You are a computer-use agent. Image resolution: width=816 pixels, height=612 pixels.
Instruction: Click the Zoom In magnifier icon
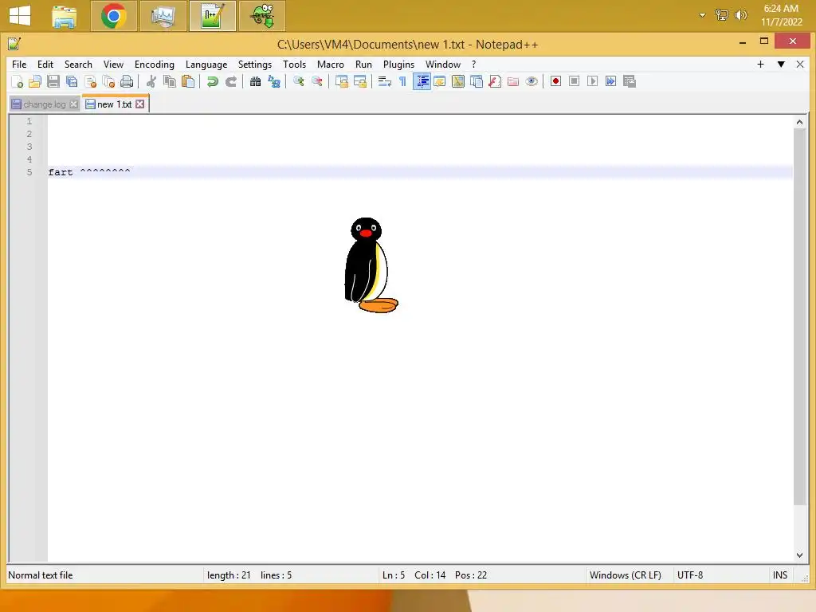click(299, 82)
